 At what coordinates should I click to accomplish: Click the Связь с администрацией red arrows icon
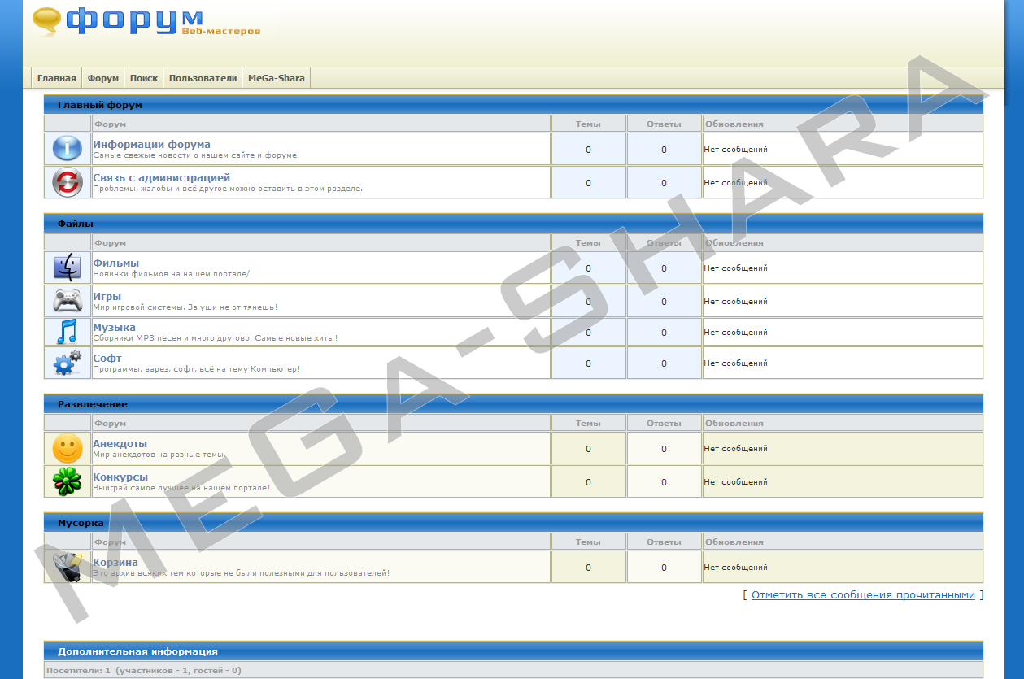[x=68, y=182]
